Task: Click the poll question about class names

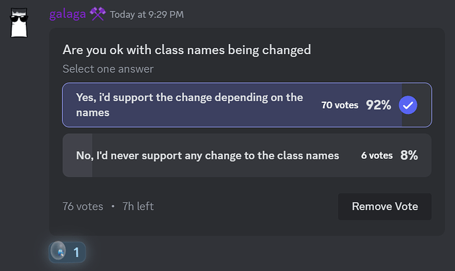Action: 187,50
